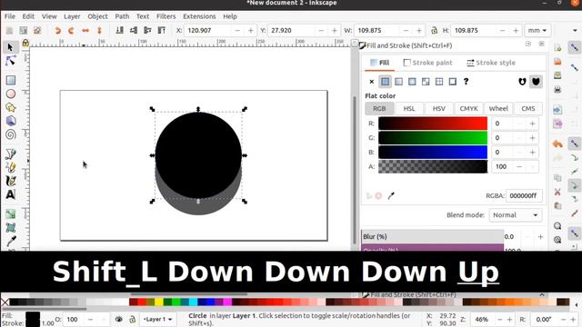The image size is (582, 327).
Task: Click the green G channel slider
Action: pos(433,138)
